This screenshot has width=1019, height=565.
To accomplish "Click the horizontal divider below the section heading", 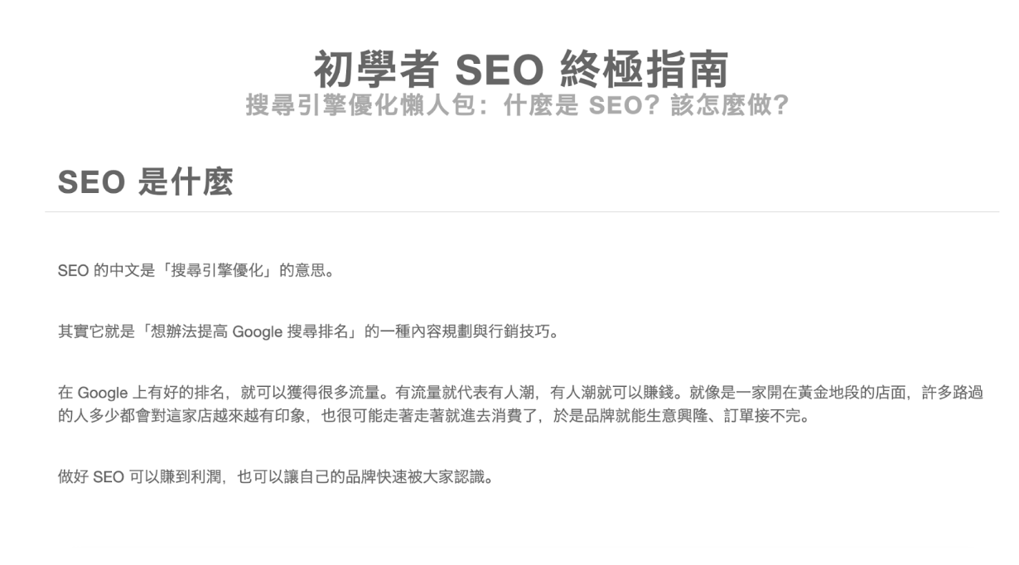I will [x=521, y=212].
